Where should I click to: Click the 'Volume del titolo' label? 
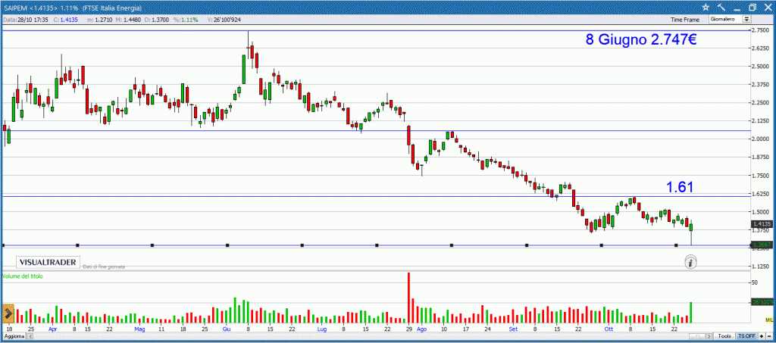coord(23,276)
